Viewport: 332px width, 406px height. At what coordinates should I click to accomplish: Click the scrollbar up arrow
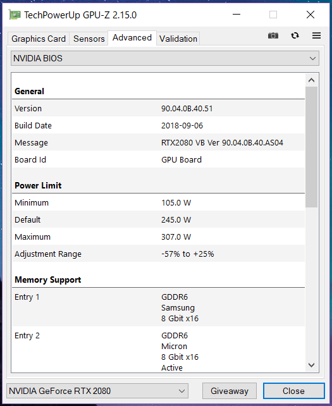(x=312, y=80)
